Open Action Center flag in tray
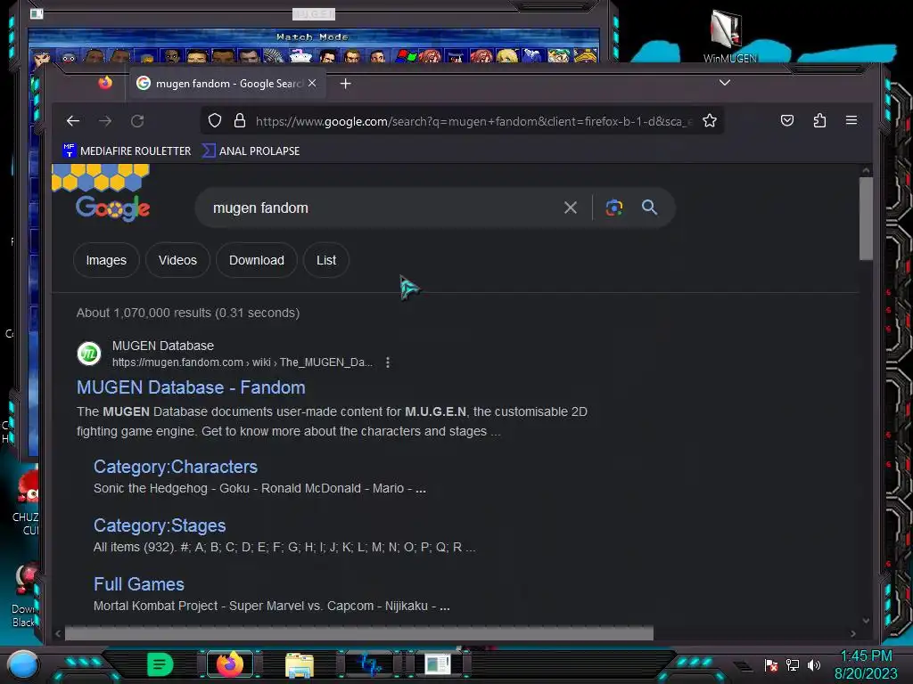Viewport: 913px width, 684px height. (771, 664)
